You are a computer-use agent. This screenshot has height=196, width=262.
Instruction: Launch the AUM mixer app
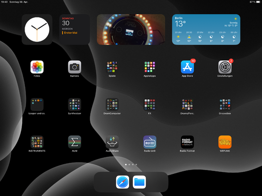pos(75,142)
